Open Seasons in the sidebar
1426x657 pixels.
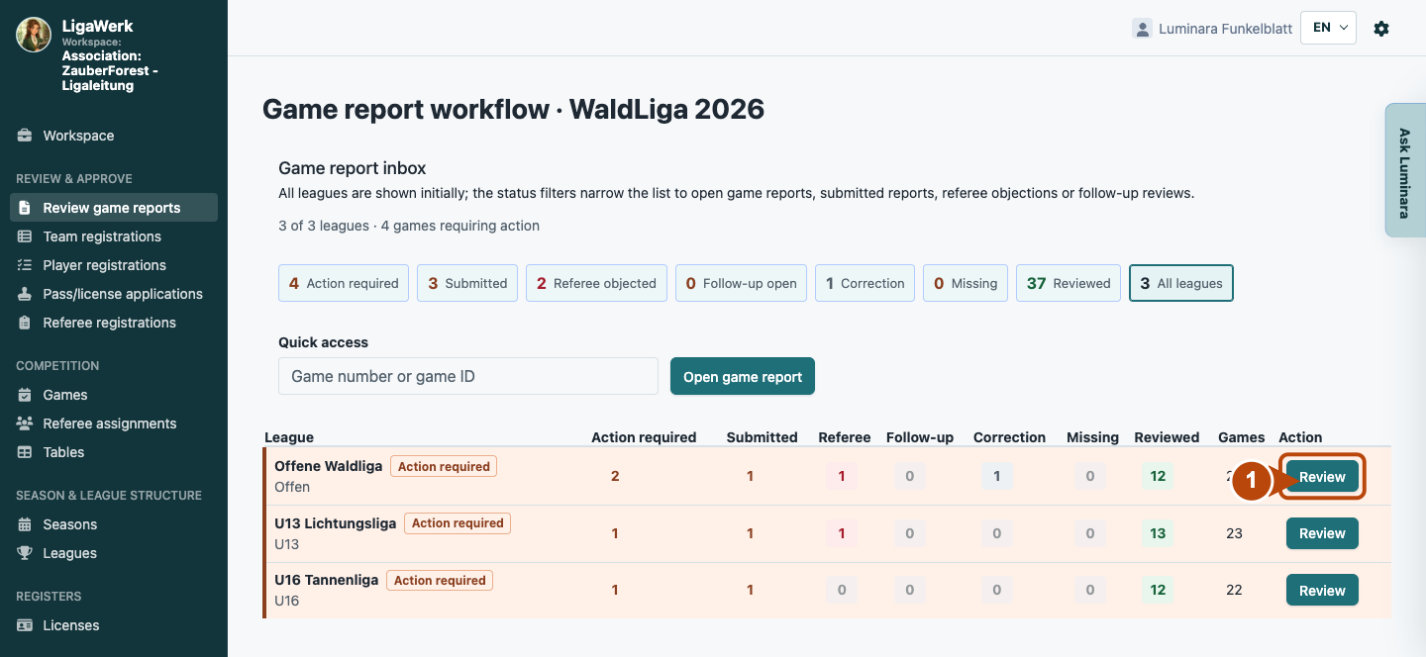click(114, 524)
